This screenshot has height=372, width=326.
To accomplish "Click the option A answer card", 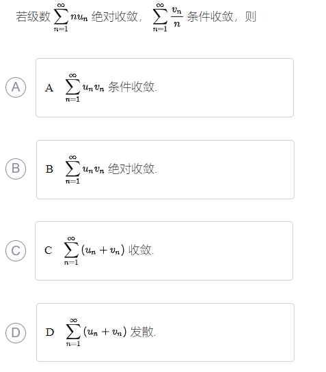I will click(165, 87).
